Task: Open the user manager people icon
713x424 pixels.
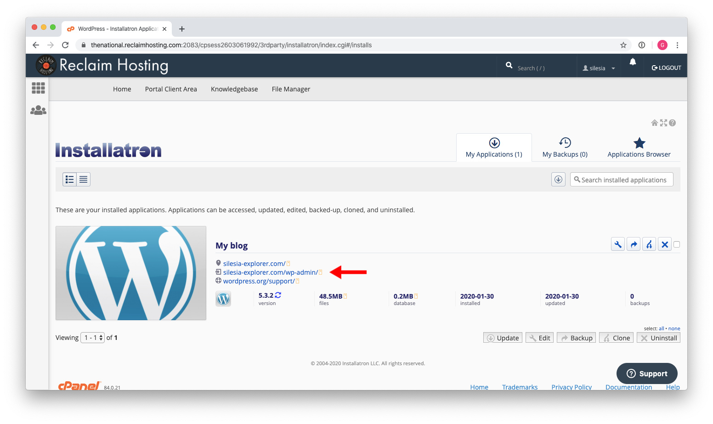Action: click(x=38, y=110)
